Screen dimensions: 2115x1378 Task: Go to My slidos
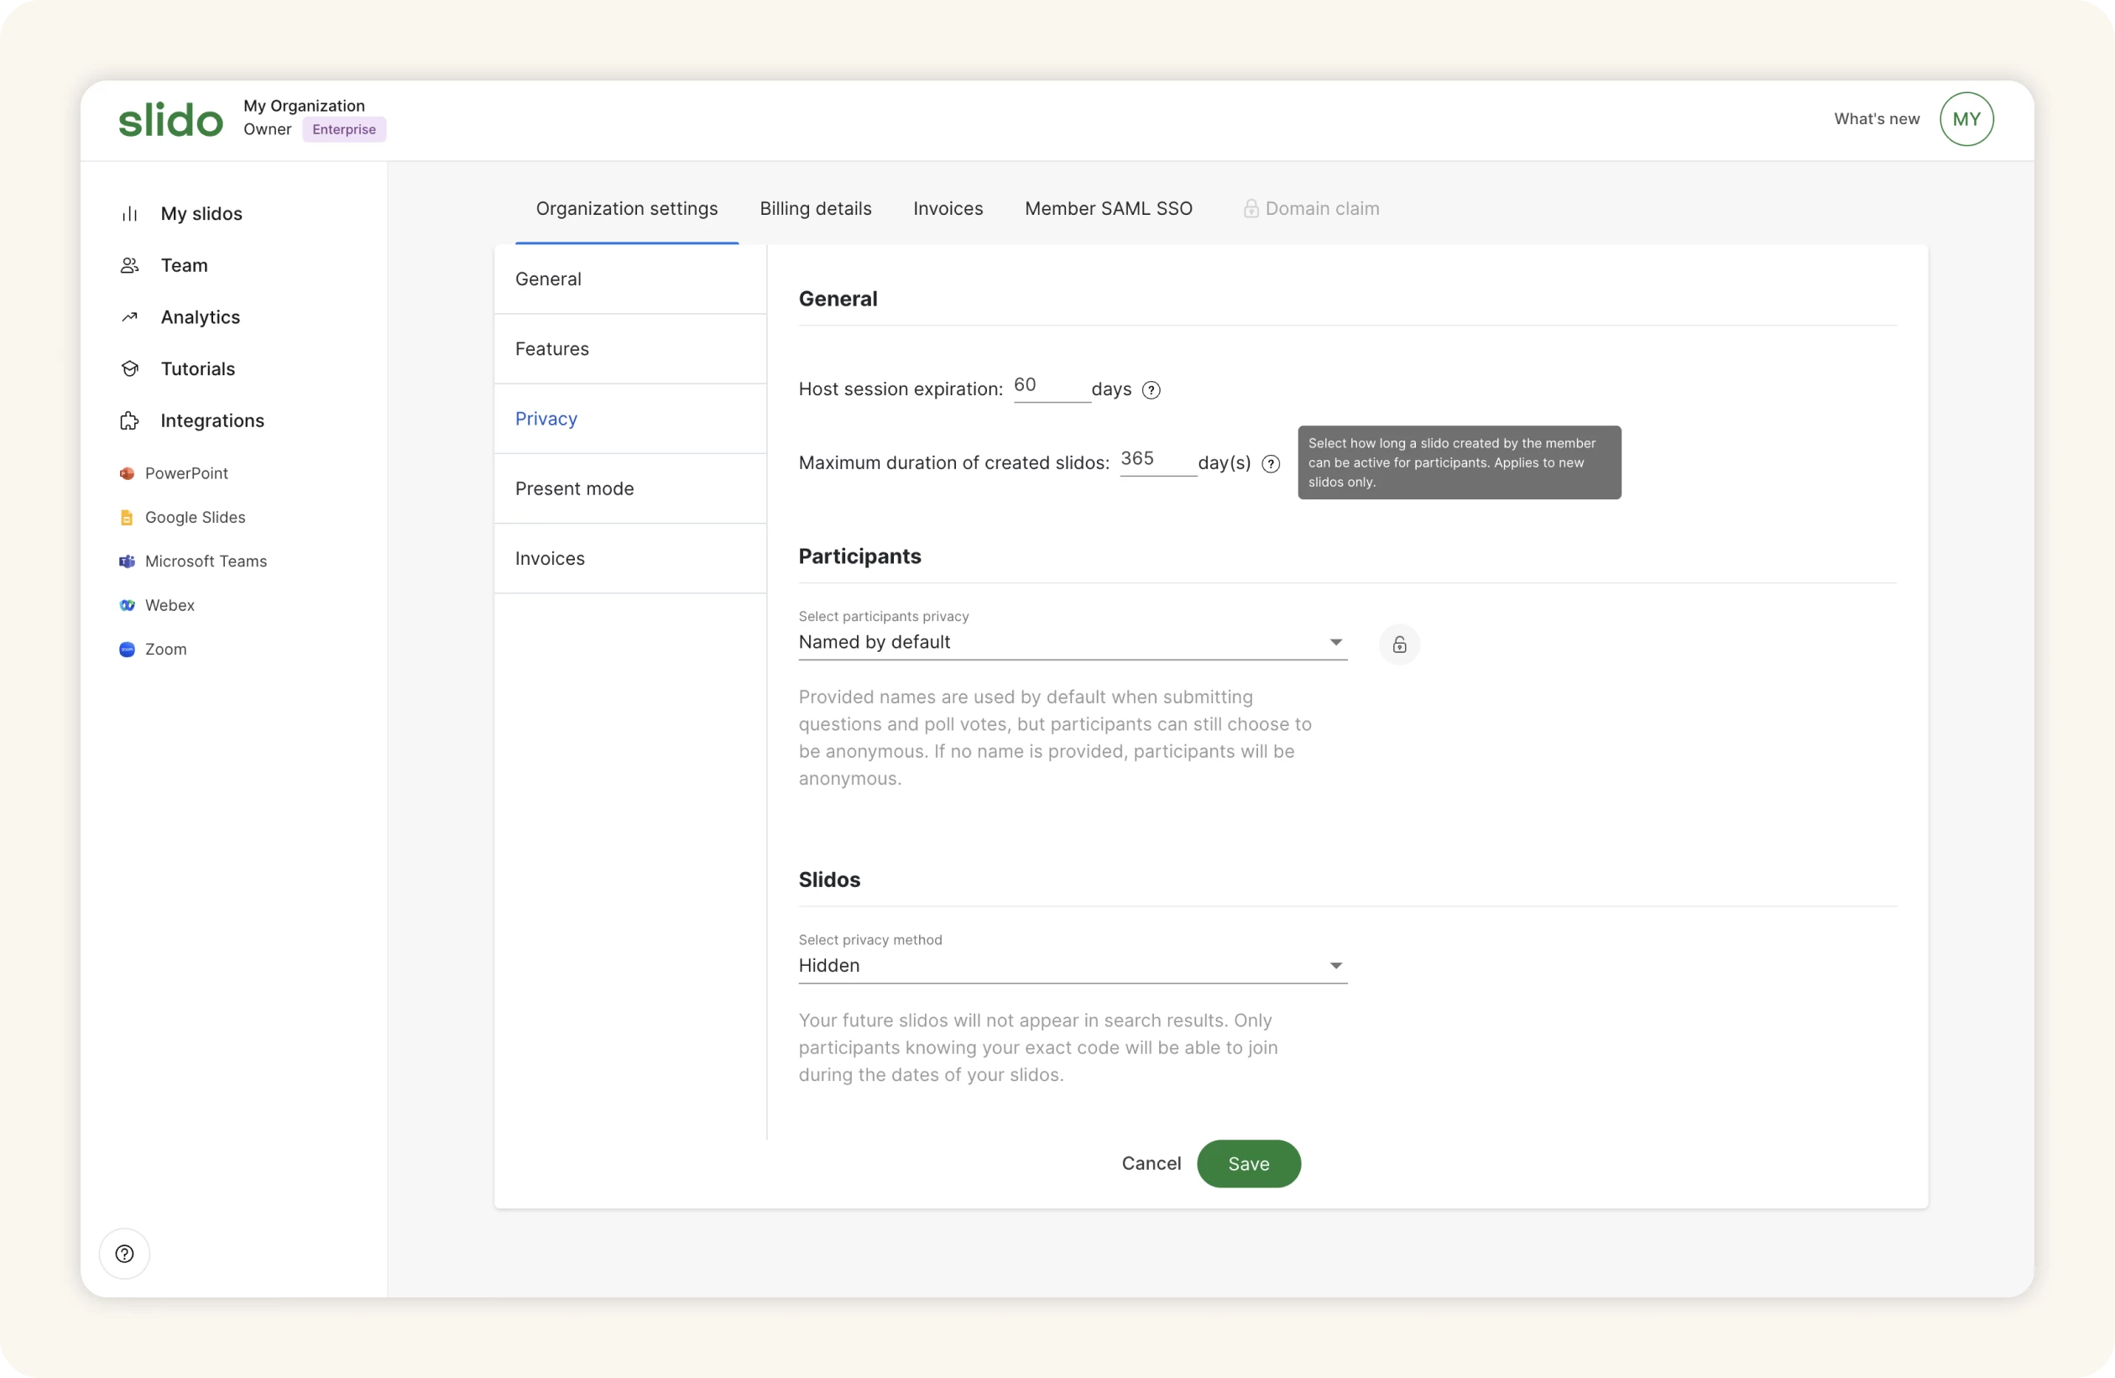coord(201,214)
